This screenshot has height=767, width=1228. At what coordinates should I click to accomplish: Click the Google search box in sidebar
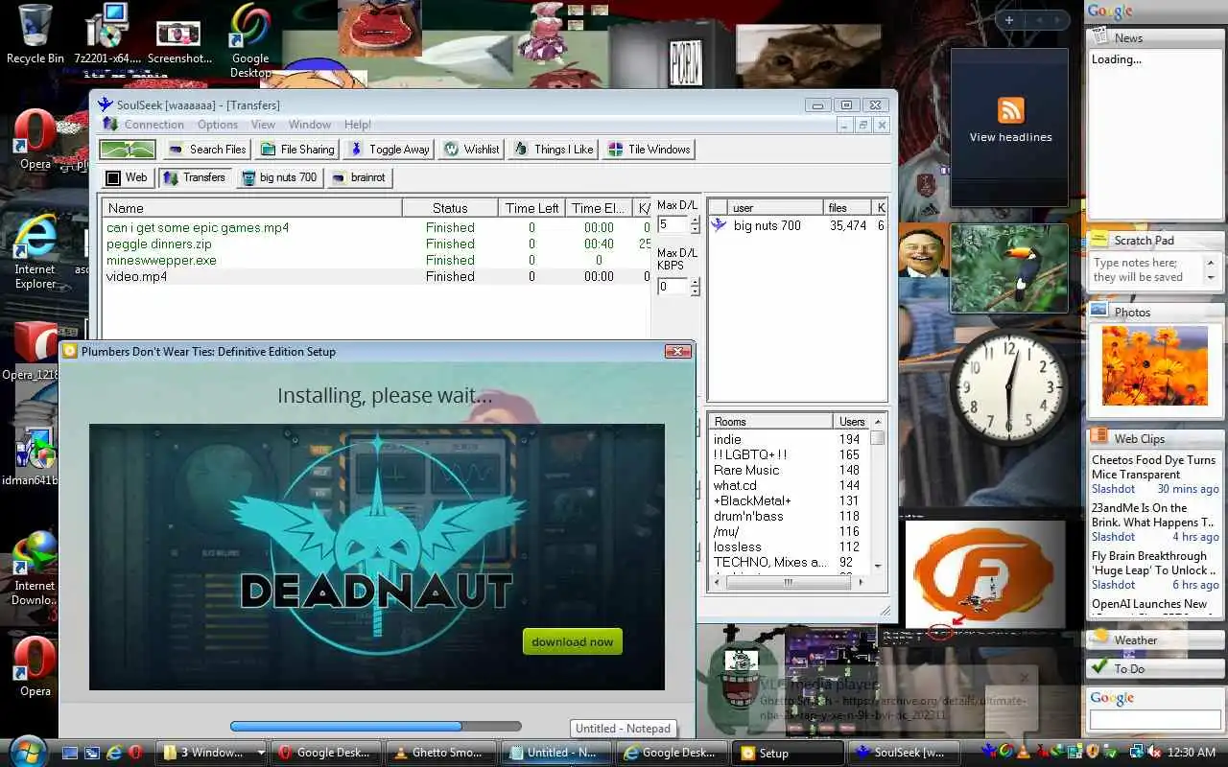click(x=1154, y=719)
